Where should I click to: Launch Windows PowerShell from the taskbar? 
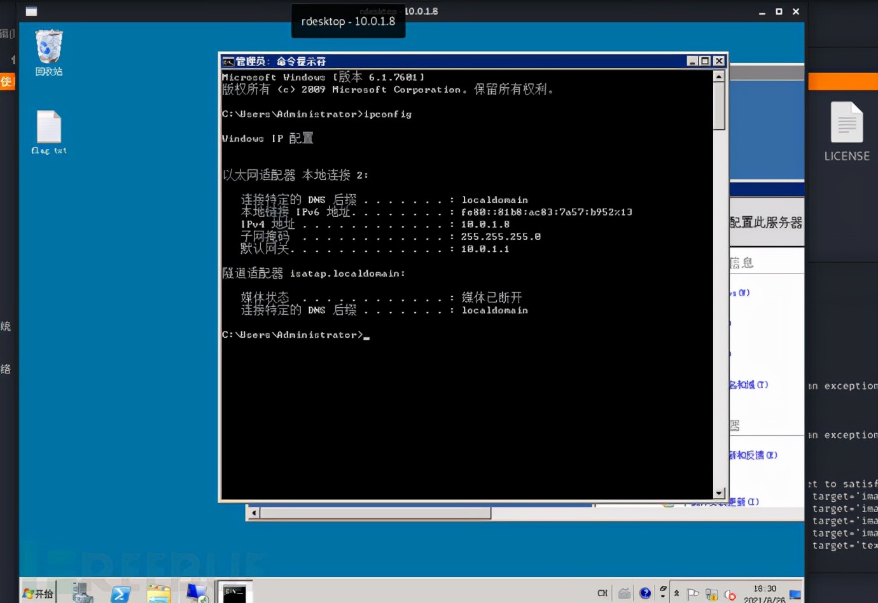[x=121, y=593]
